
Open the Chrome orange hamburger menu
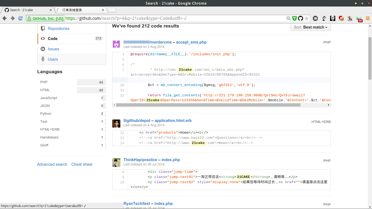click(368, 19)
